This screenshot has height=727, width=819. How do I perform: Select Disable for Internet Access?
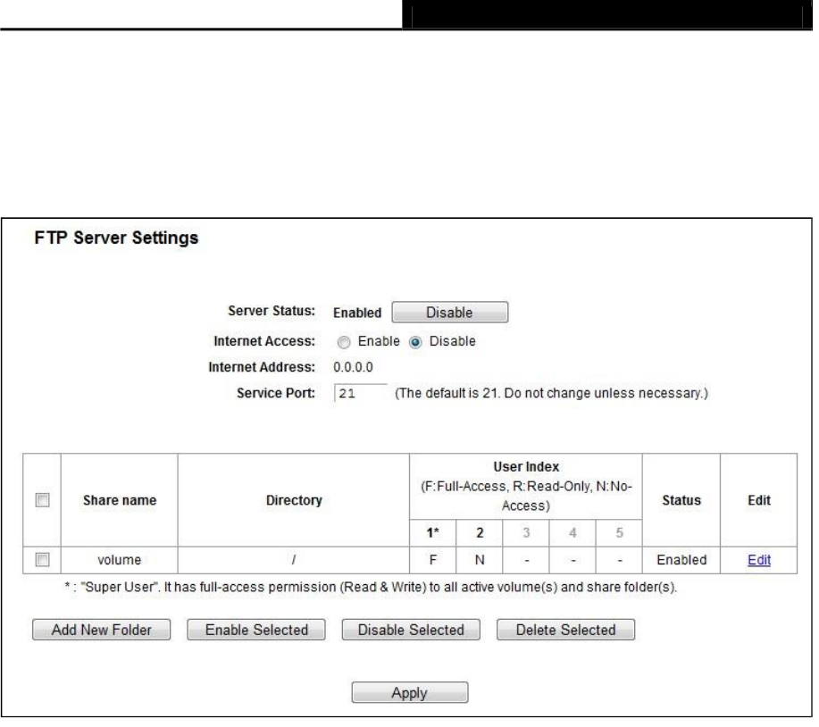tap(417, 344)
